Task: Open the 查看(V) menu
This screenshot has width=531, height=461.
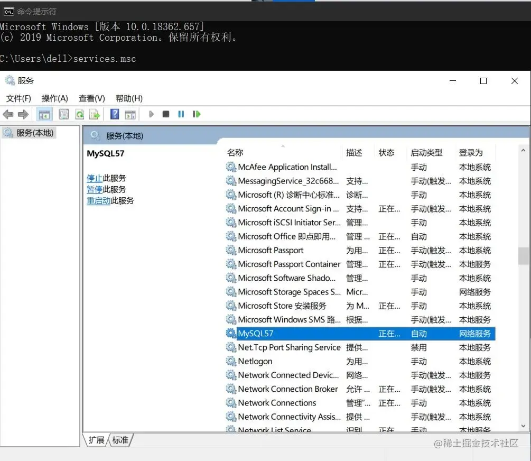Action: point(92,98)
